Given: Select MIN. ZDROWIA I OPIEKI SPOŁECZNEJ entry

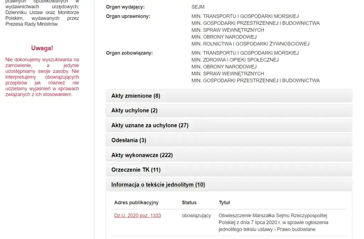Looking at the screenshot, I should point(235,60).
